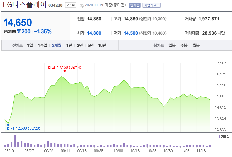The image size is (232, 157).
Task: Click the red 최고 17,150 high marker
Action: tap(65, 71)
